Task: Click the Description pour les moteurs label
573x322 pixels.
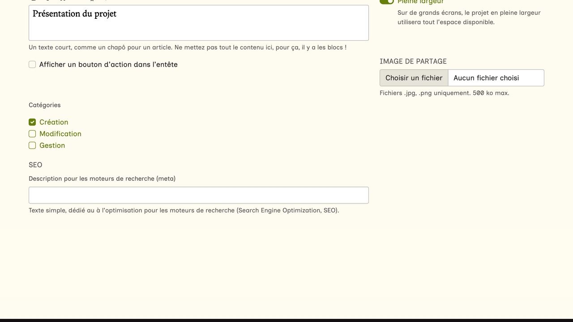Action: click(x=102, y=178)
